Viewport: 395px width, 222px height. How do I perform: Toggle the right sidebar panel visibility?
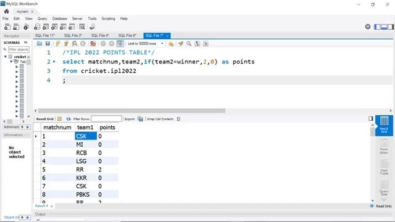pos(391,27)
